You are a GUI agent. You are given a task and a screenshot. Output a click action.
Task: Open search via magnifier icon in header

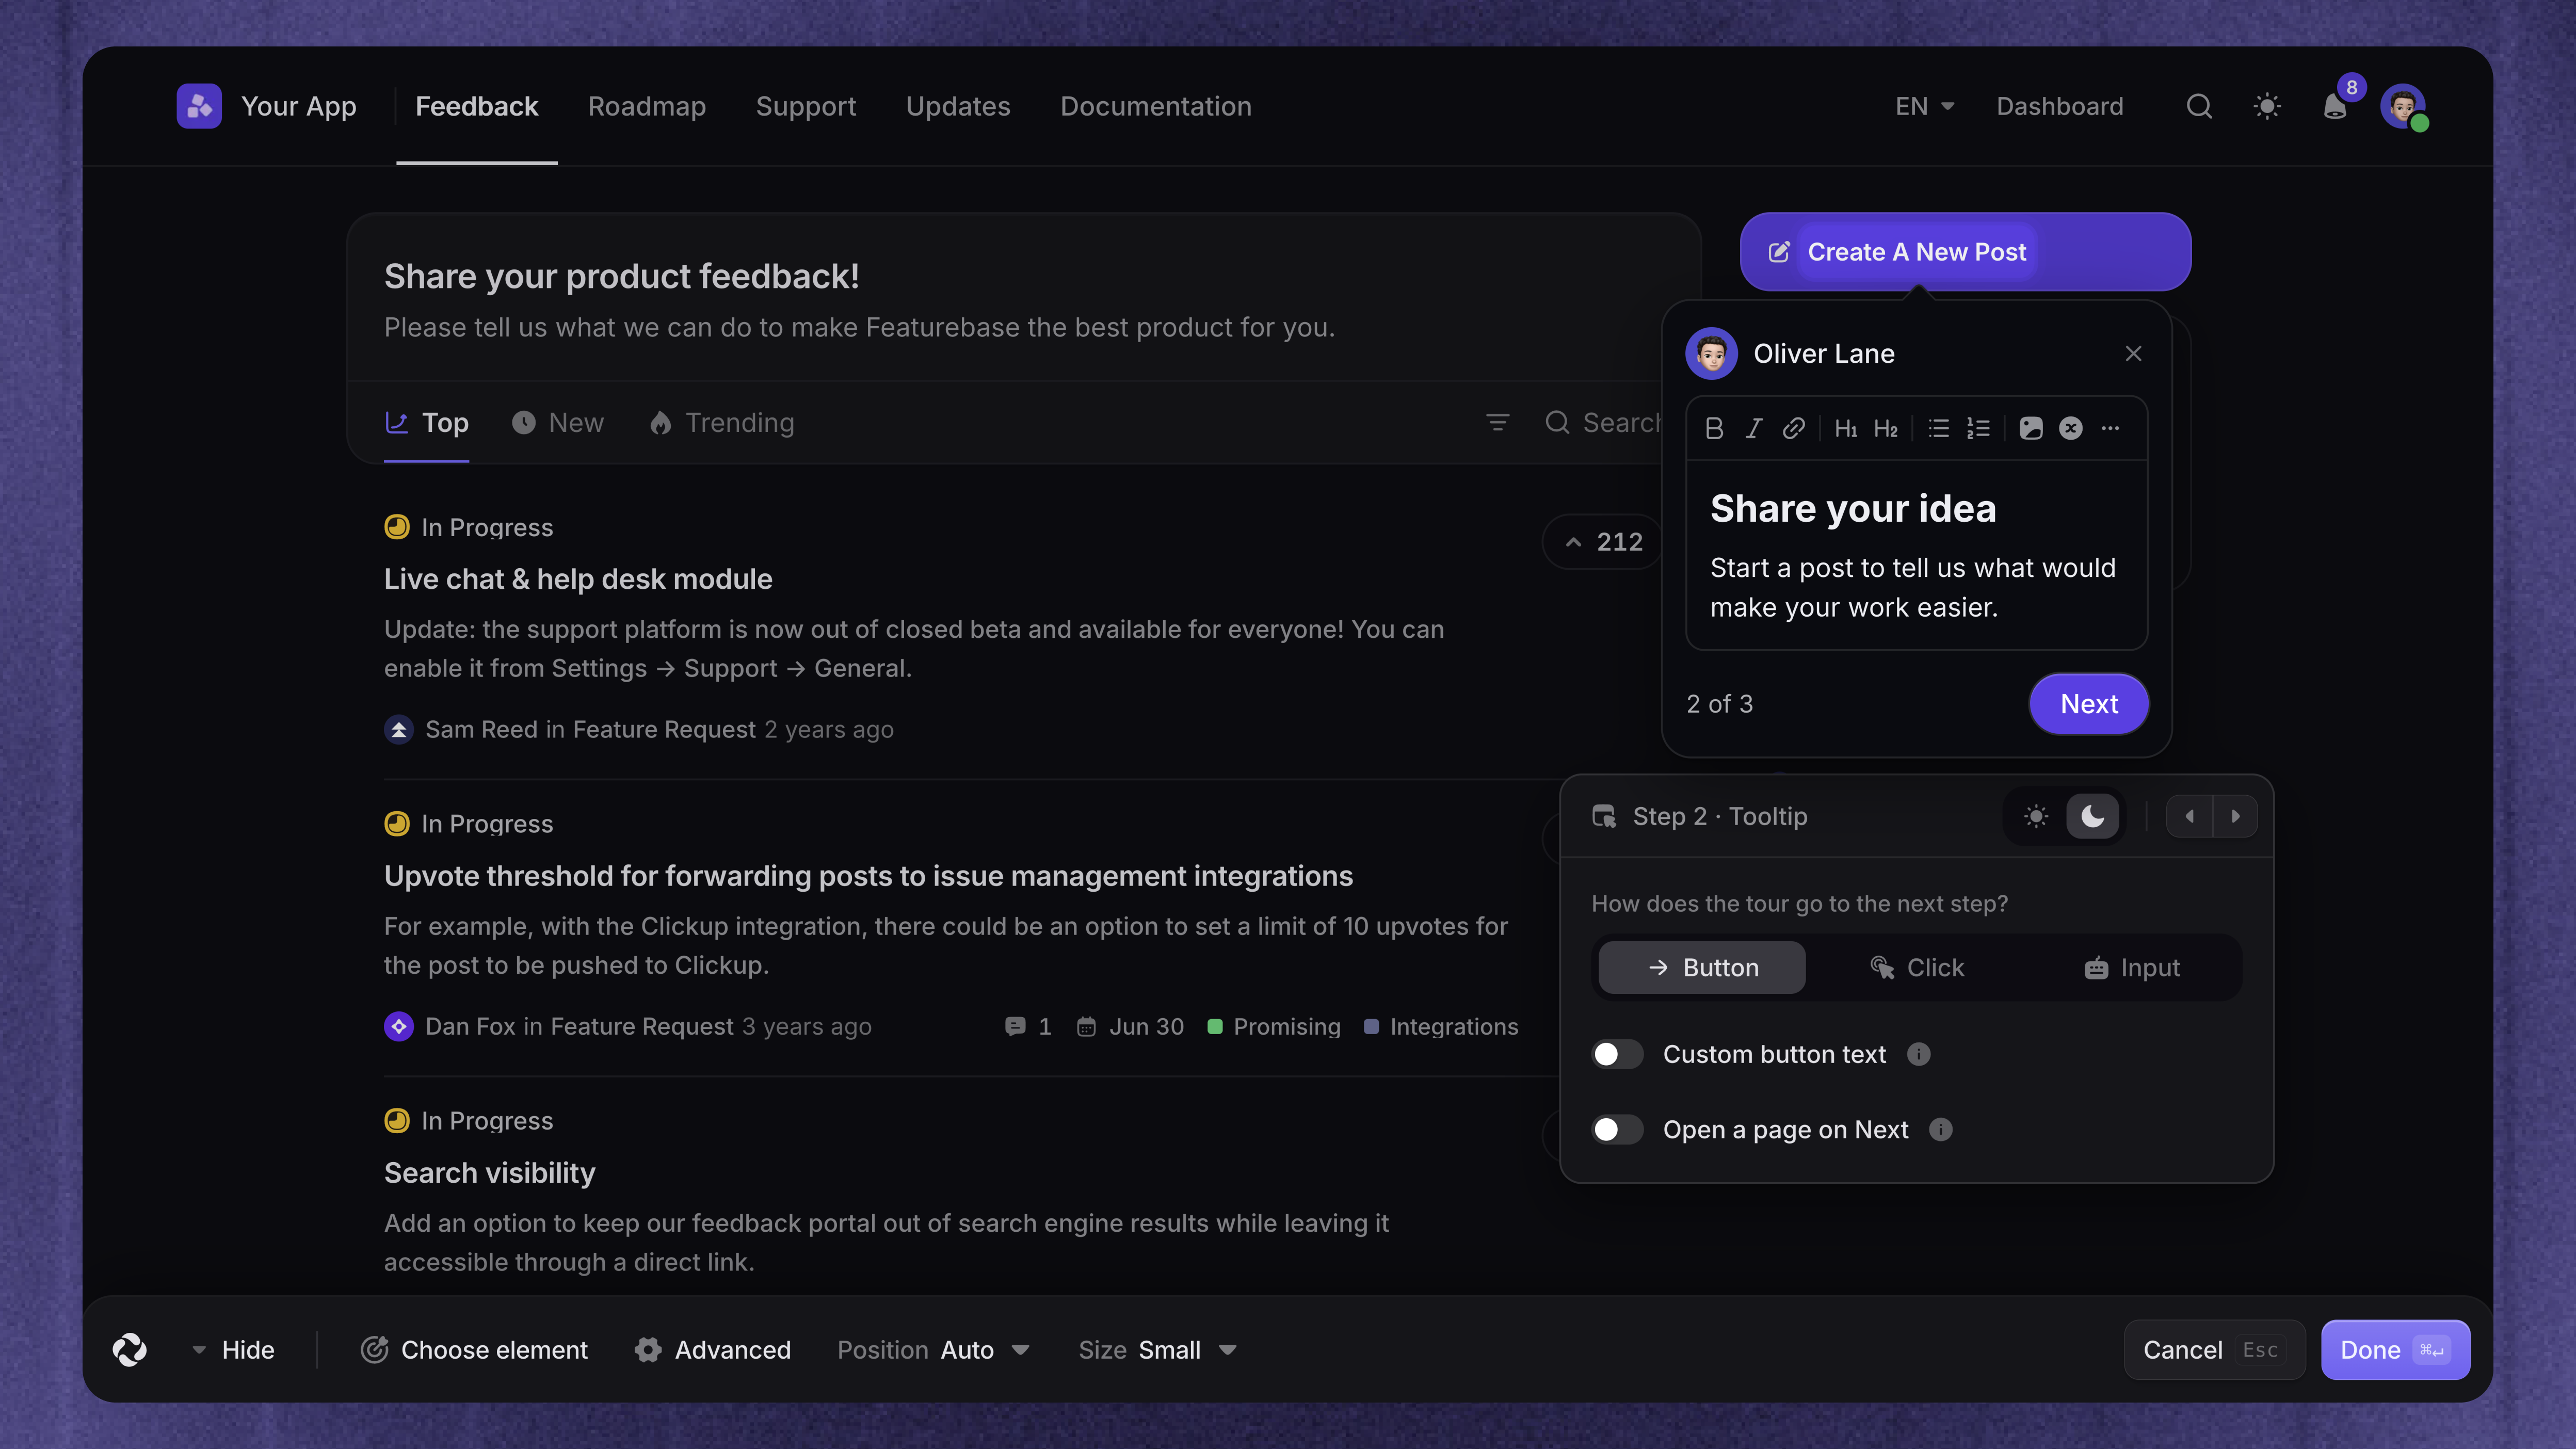[x=2199, y=106]
